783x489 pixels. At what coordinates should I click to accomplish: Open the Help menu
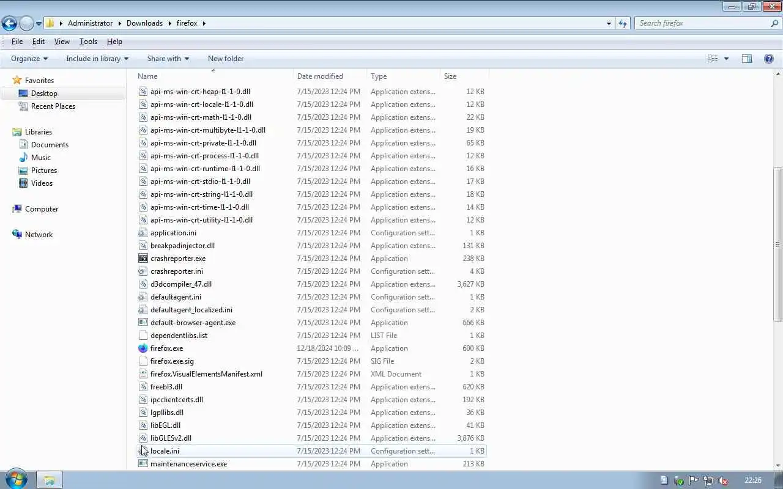click(114, 42)
